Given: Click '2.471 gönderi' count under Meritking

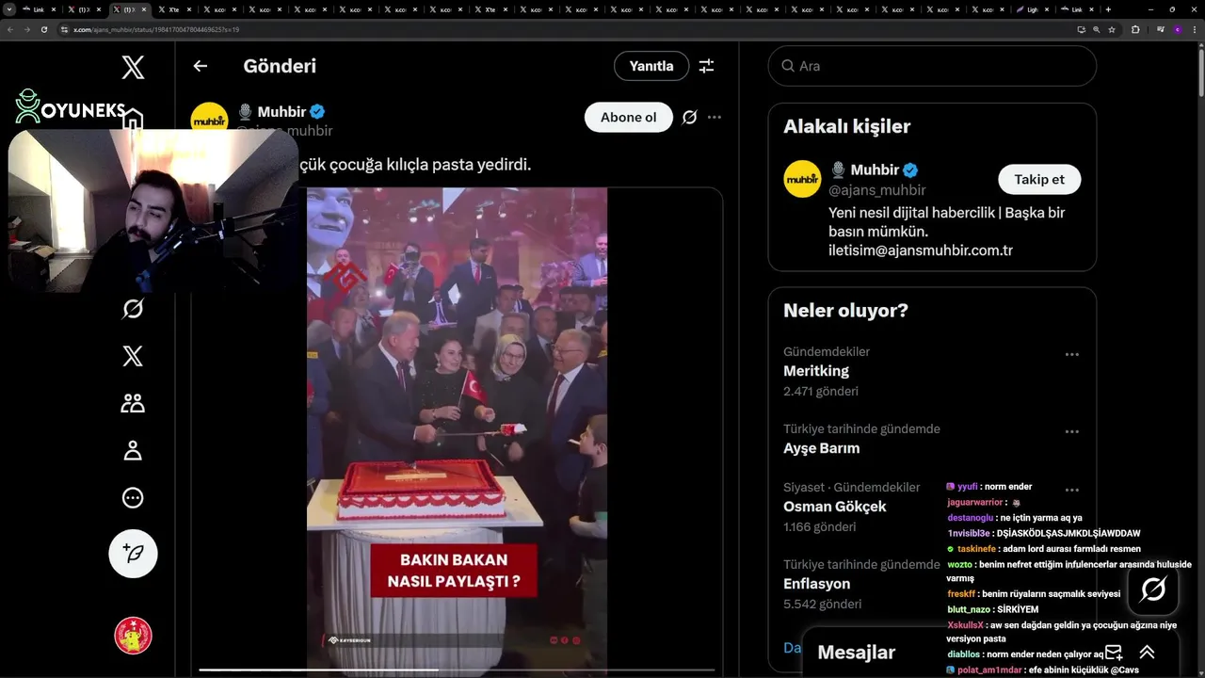Looking at the screenshot, I should [x=821, y=391].
